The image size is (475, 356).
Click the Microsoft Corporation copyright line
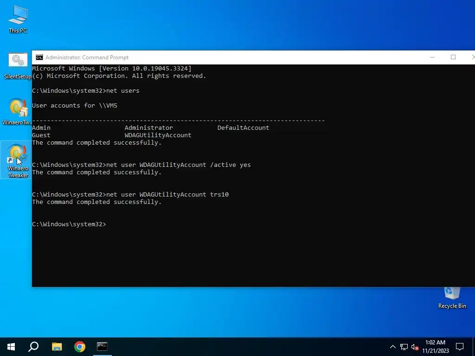119,76
